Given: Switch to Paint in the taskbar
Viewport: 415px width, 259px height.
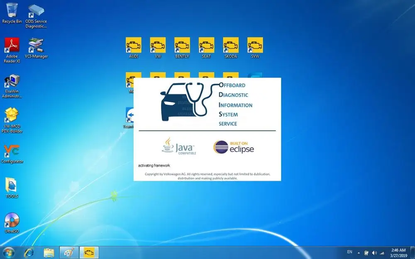Looking at the screenshot, I should click(x=69, y=253).
